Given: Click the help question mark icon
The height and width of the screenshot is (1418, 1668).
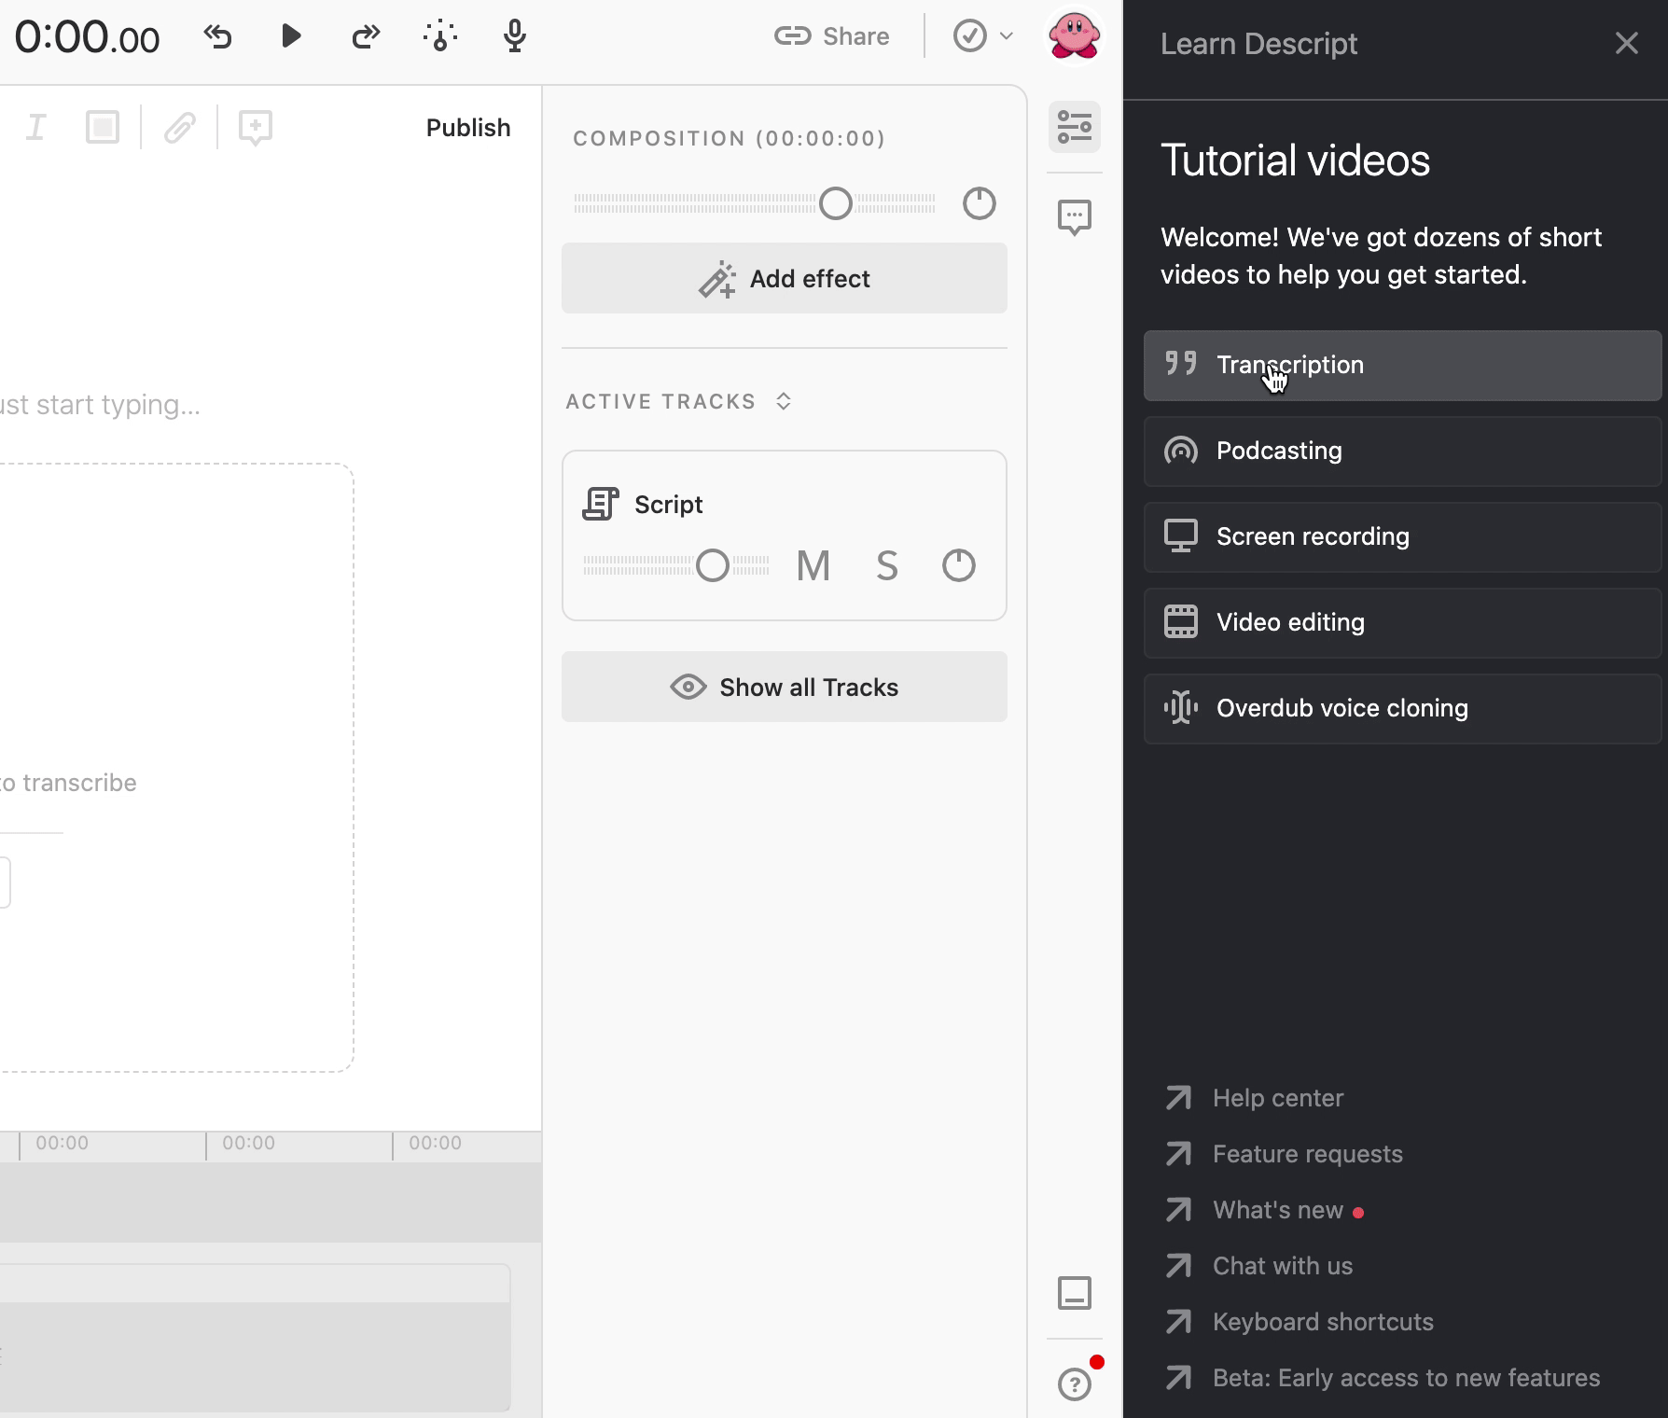Looking at the screenshot, I should coord(1075,1384).
